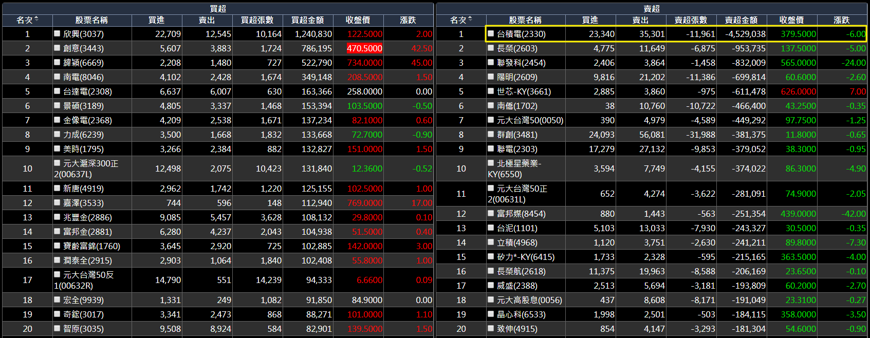Open the 元大高股息(0056) stock name

(529, 300)
